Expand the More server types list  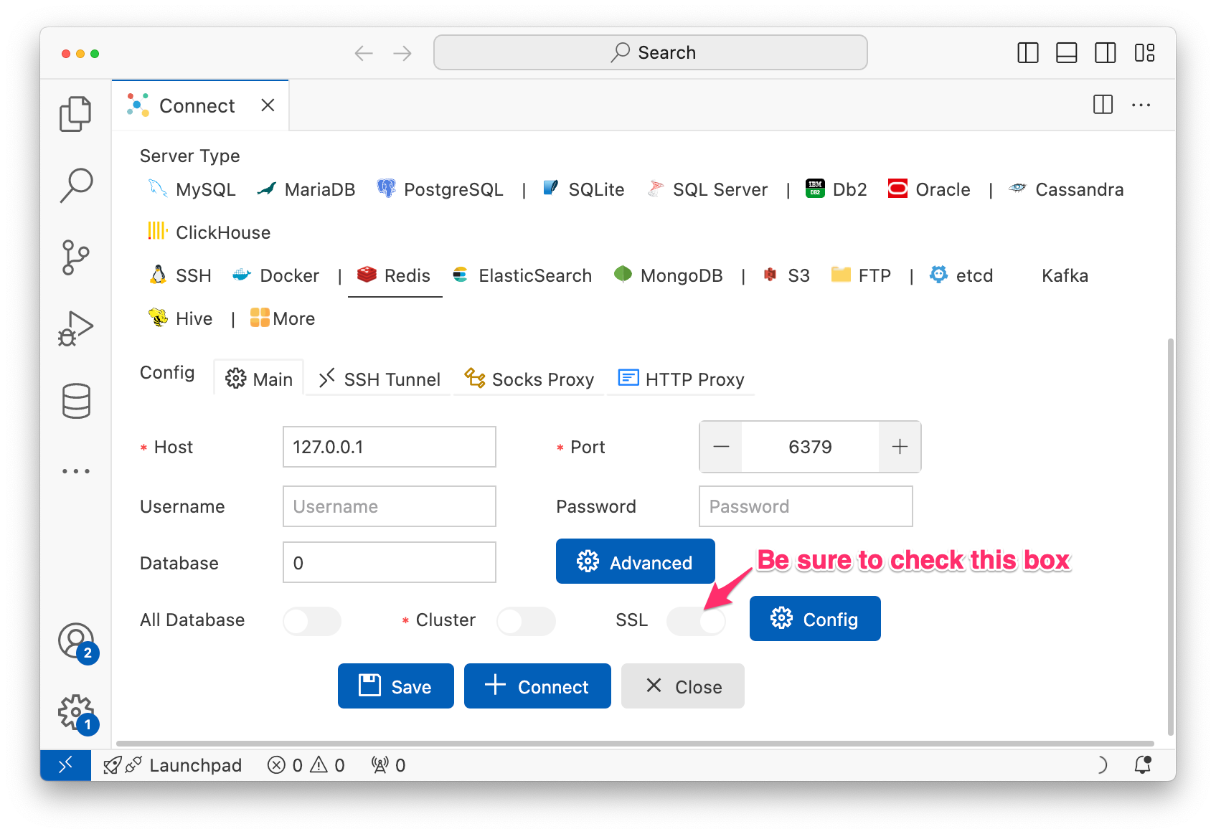point(292,318)
